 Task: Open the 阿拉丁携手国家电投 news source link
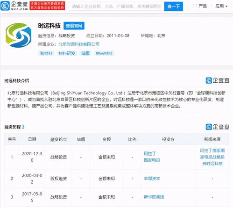212,157
